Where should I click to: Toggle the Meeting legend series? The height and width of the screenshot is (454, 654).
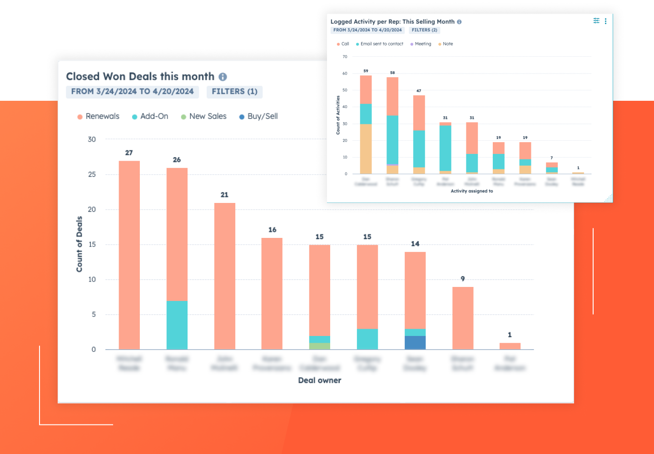click(x=421, y=44)
